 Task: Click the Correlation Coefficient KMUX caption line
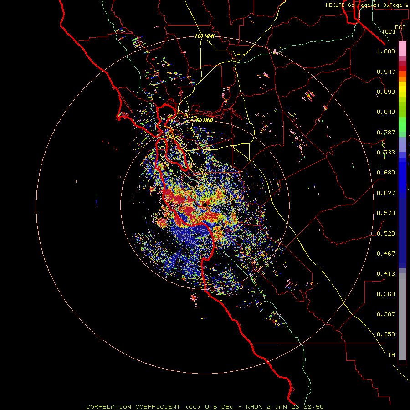pos(205,407)
